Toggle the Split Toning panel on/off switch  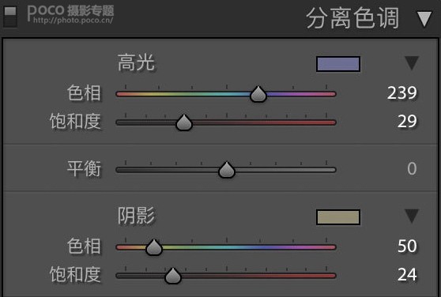[x=10, y=17]
